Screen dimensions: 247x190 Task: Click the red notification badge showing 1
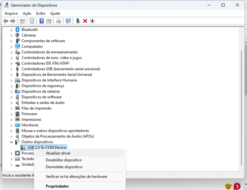pos(237,187)
